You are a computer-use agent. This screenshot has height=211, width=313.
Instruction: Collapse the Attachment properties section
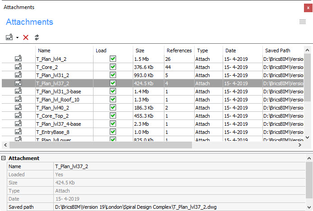[4, 158]
